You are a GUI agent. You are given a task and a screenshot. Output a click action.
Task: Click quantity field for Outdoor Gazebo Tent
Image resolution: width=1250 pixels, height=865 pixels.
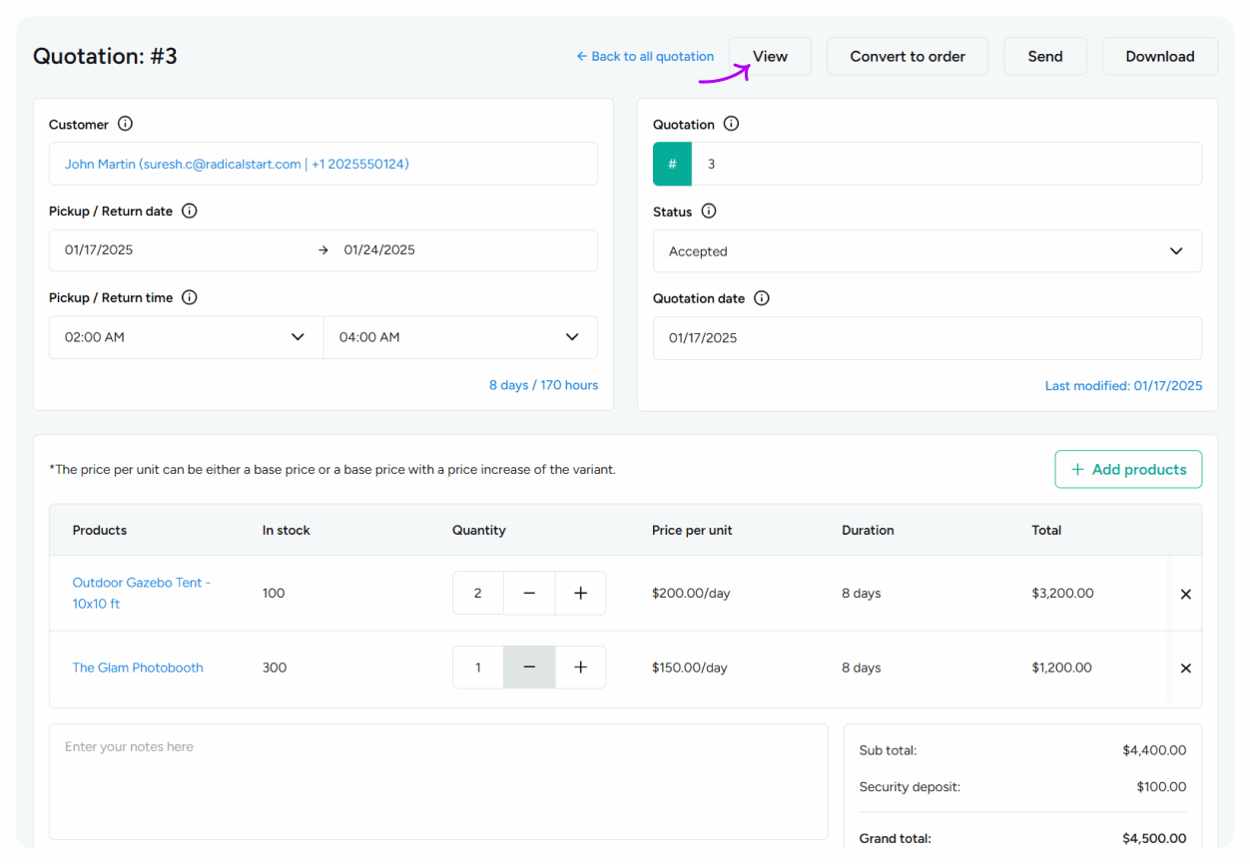point(478,593)
